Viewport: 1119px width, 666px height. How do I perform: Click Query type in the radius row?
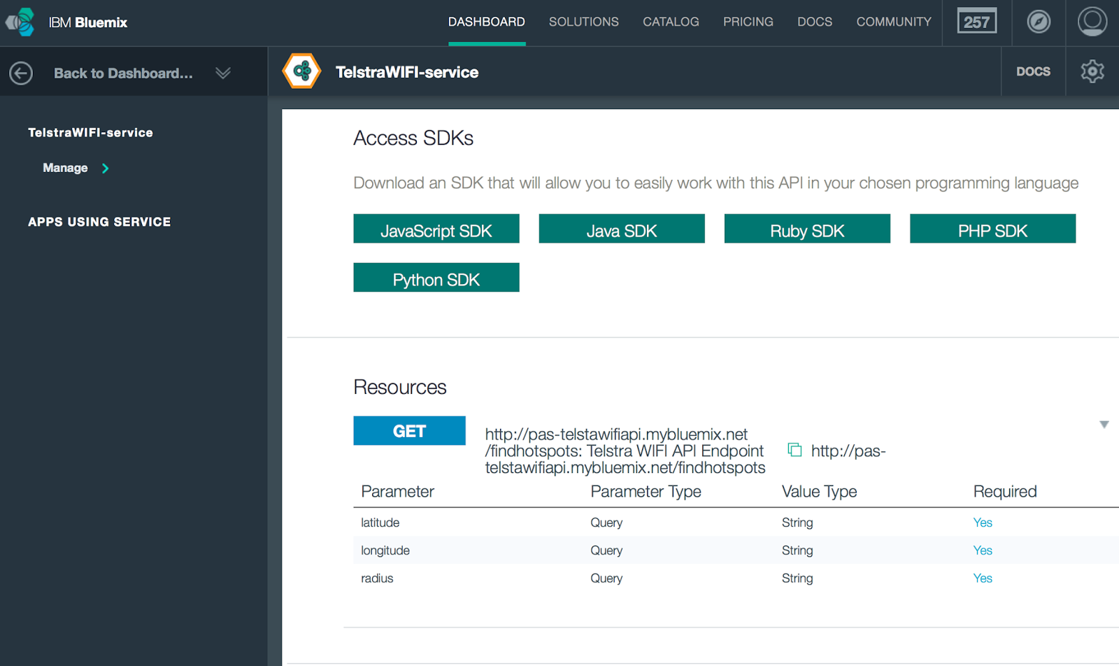coord(606,579)
